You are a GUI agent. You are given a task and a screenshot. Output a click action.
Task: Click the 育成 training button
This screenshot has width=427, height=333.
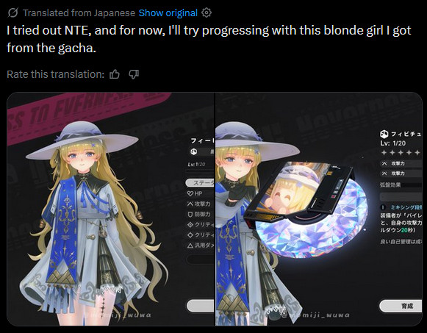point(401,306)
